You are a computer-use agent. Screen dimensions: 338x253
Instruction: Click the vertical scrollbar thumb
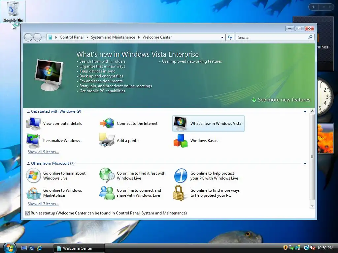point(312,157)
